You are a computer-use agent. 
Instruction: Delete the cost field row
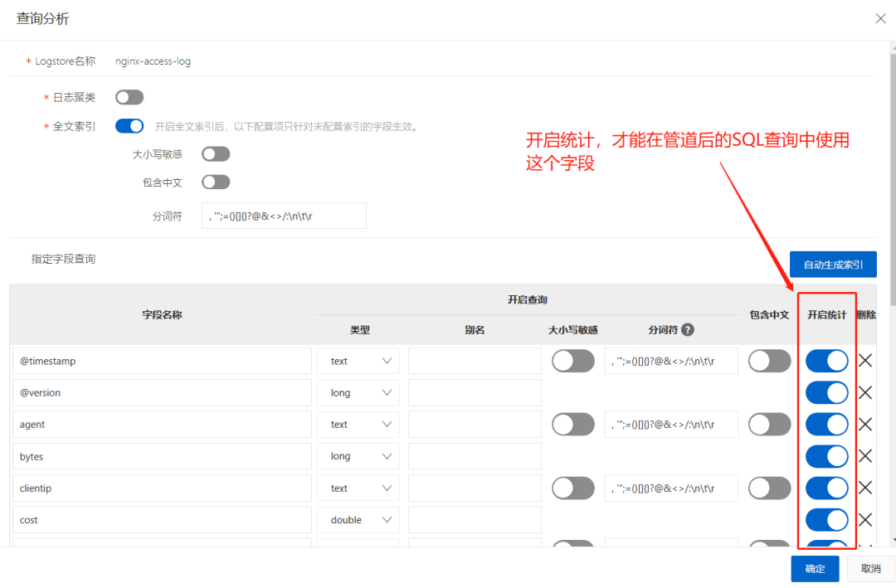(x=865, y=519)
